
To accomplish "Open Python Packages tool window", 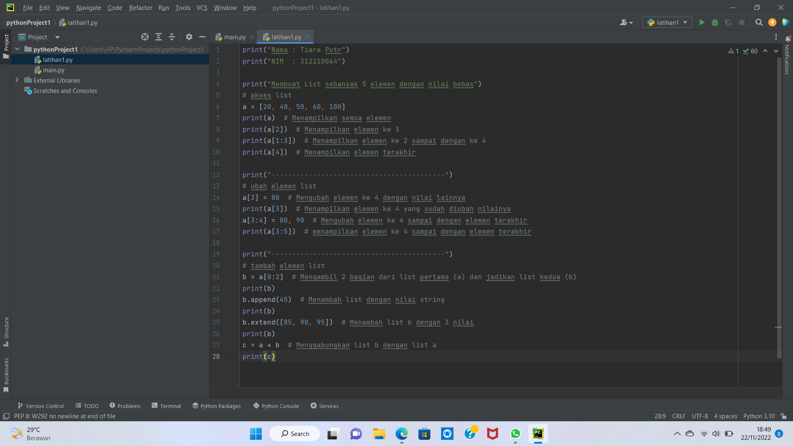I will pos(216,406).
